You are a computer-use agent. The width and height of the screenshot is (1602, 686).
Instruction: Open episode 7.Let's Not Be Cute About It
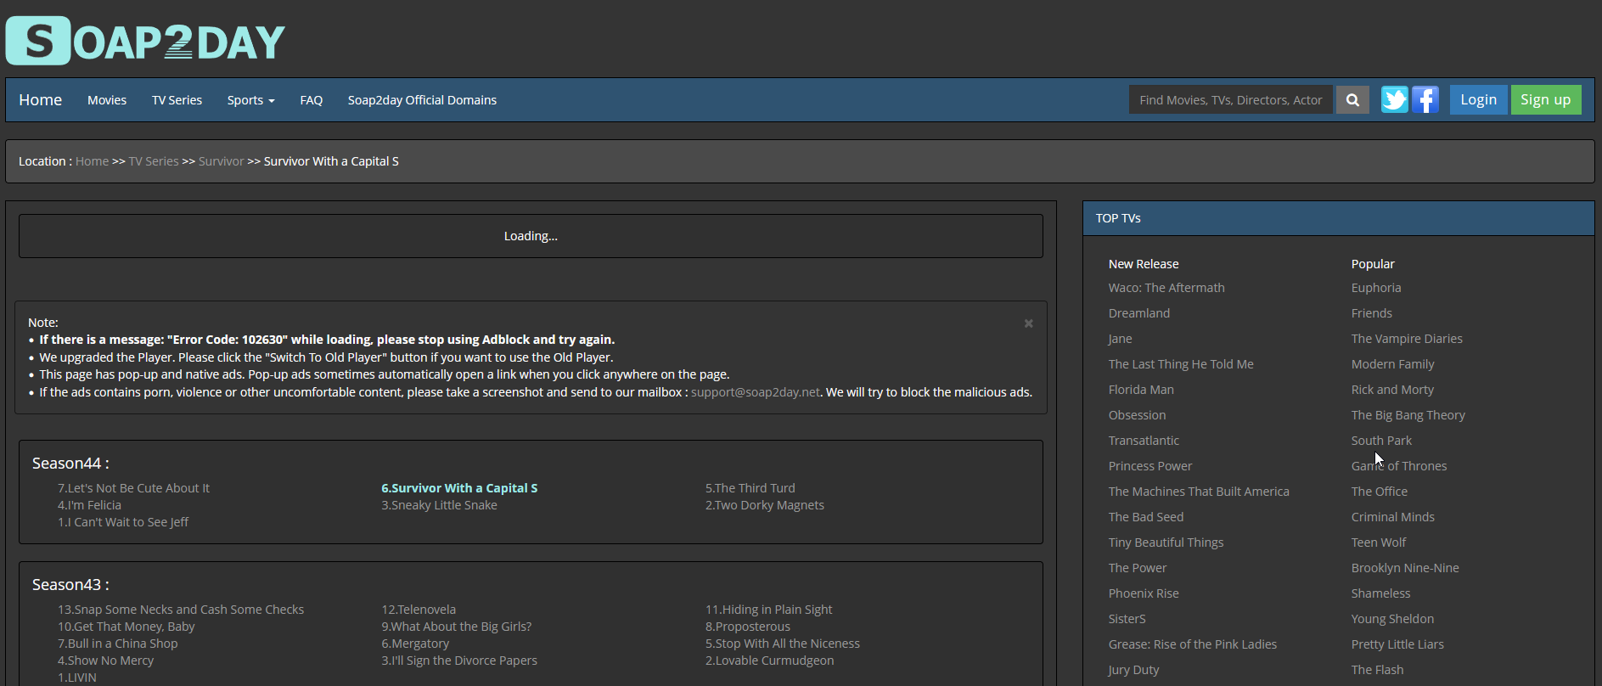(x=133, y=488)
